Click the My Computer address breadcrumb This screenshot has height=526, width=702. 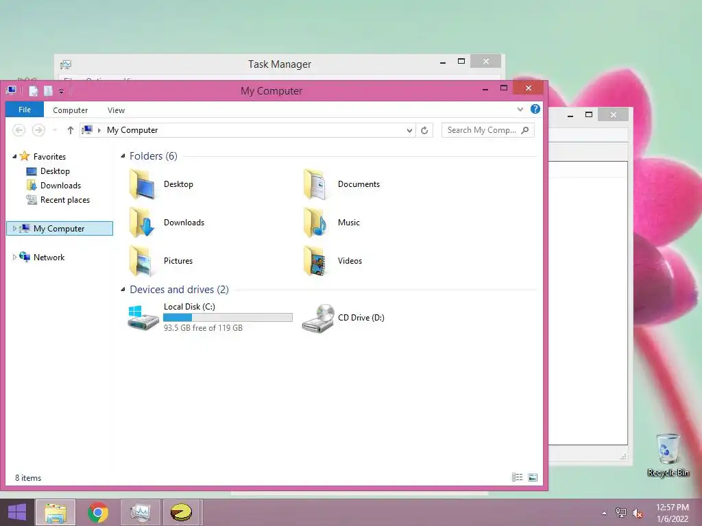(132, 130)
